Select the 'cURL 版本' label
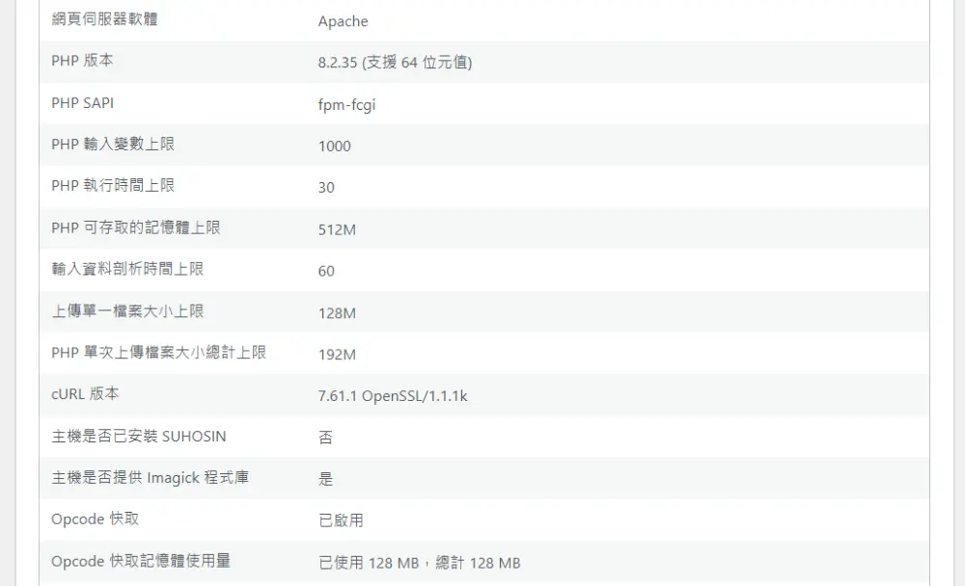The image size is (965, 586). (x=85, y=393)
